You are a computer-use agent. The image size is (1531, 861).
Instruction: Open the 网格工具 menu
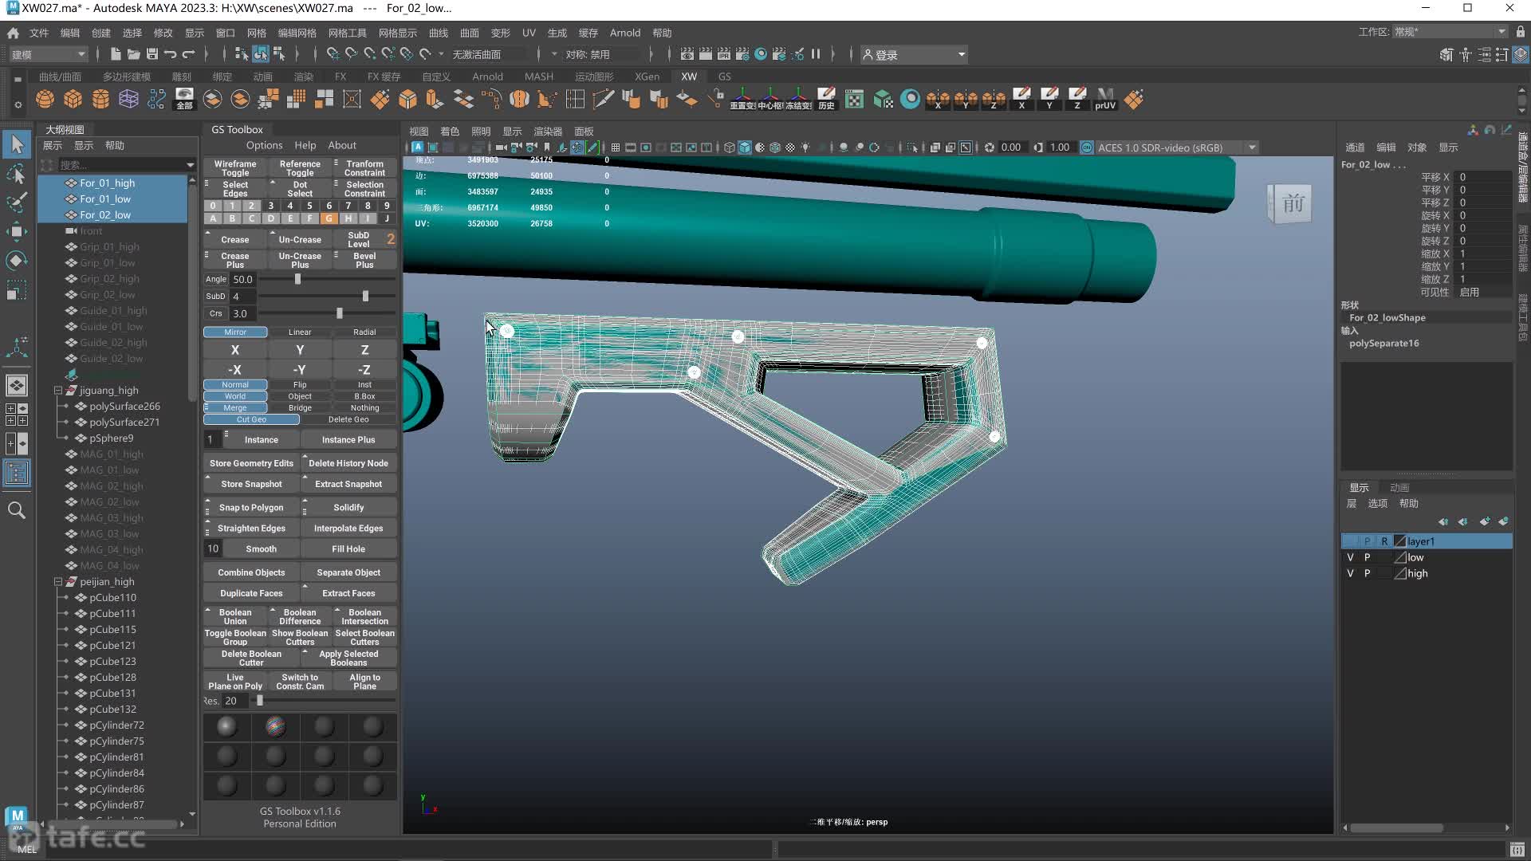tap(347, 33)
